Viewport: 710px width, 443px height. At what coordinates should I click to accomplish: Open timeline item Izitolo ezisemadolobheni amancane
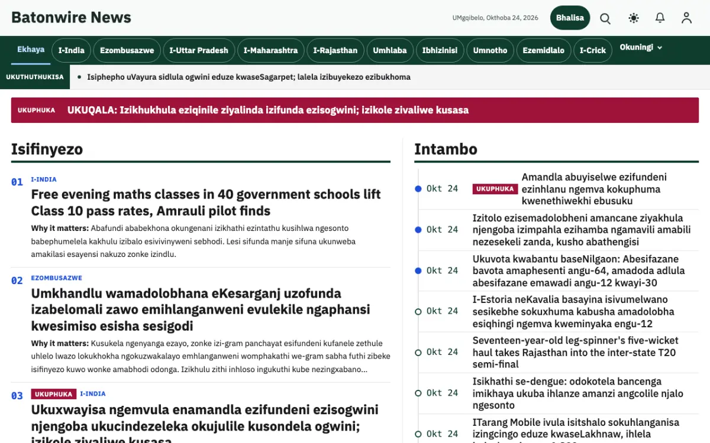pos(582,230)
